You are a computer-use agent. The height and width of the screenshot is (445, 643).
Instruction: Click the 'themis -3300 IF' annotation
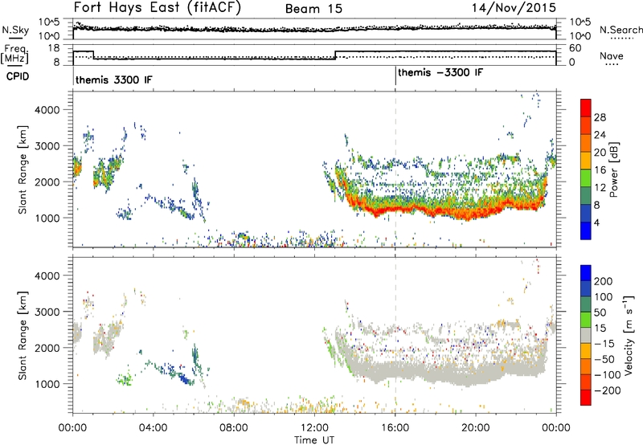(440, 72)
